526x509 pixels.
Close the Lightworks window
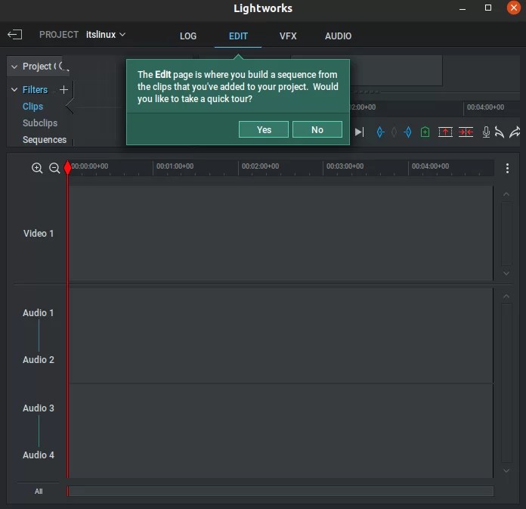(x=514, y=8)
